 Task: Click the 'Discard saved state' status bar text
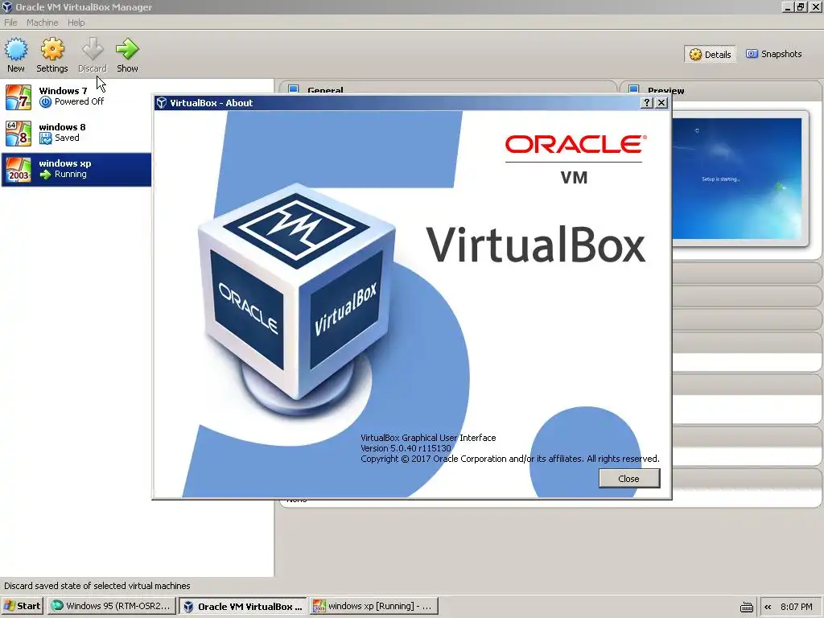pos(97,586)
